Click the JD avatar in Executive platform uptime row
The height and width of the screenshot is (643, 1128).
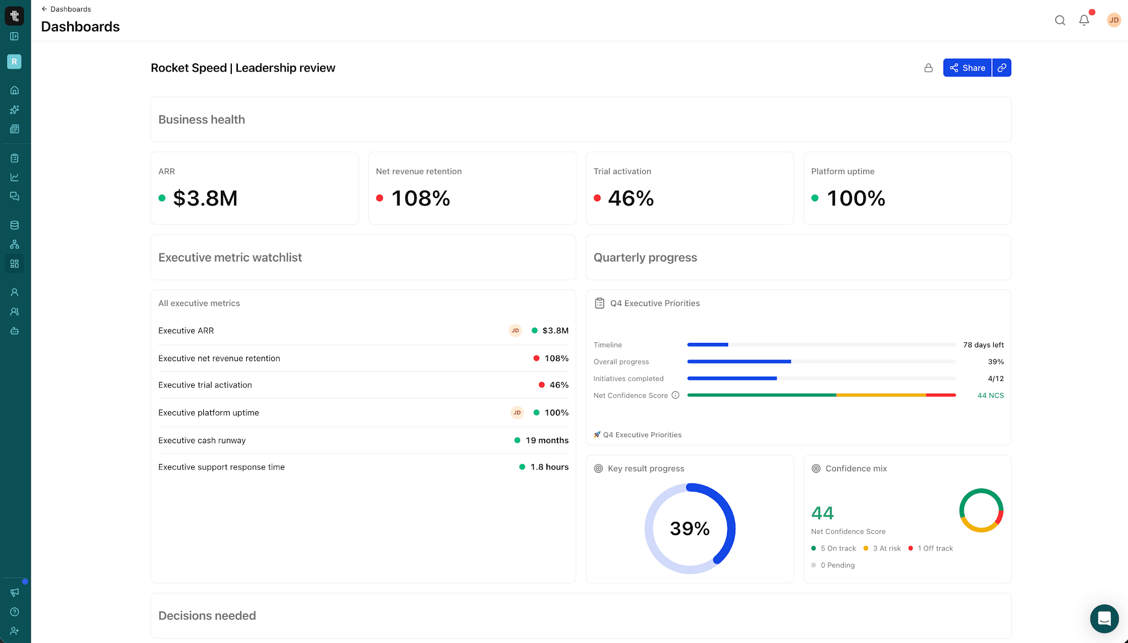[517, 412]
